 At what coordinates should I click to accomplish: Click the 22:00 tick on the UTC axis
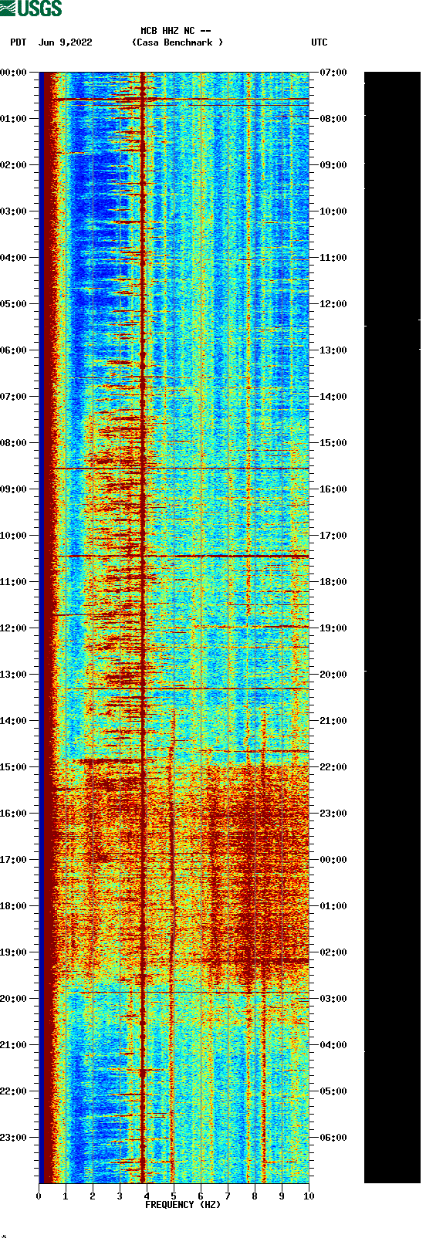[x=333, y=766]
